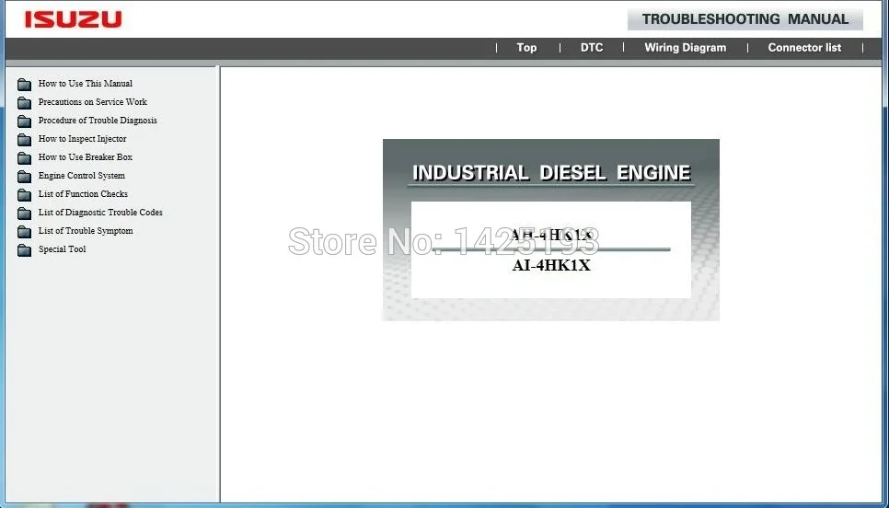The height and width of the screenshot is (508, 889).
Task: Select Engine Control System text
Action: (x=82, y=176)
